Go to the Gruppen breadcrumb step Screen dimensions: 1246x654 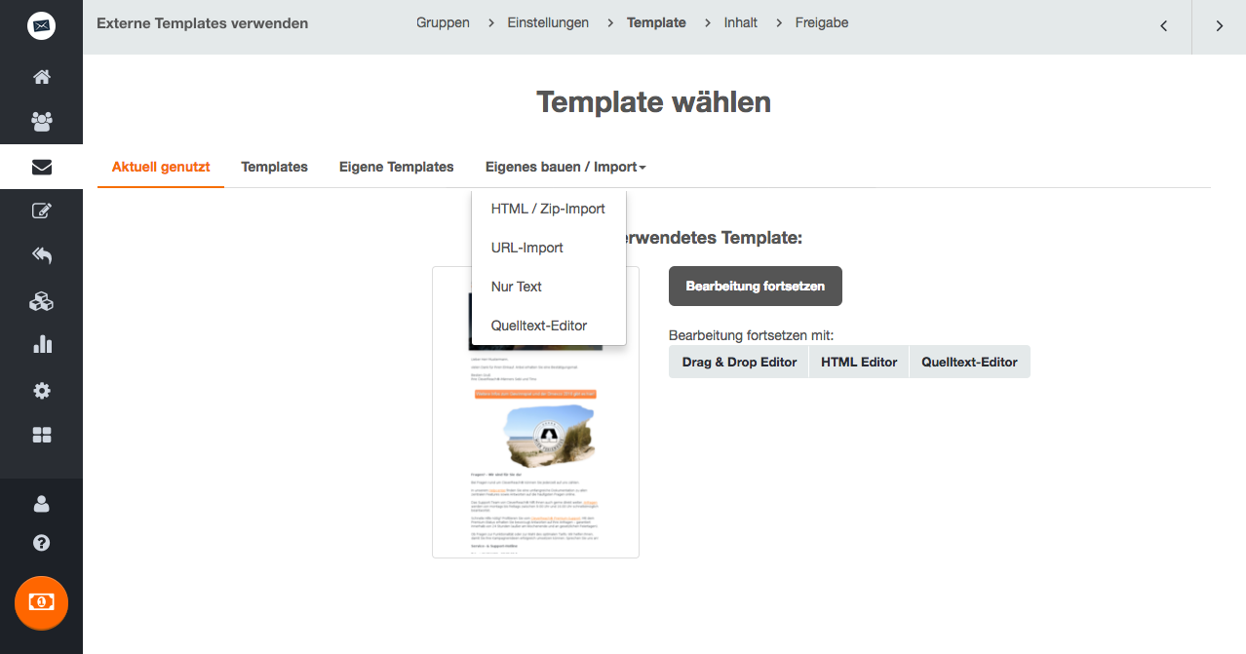(443, 22)
